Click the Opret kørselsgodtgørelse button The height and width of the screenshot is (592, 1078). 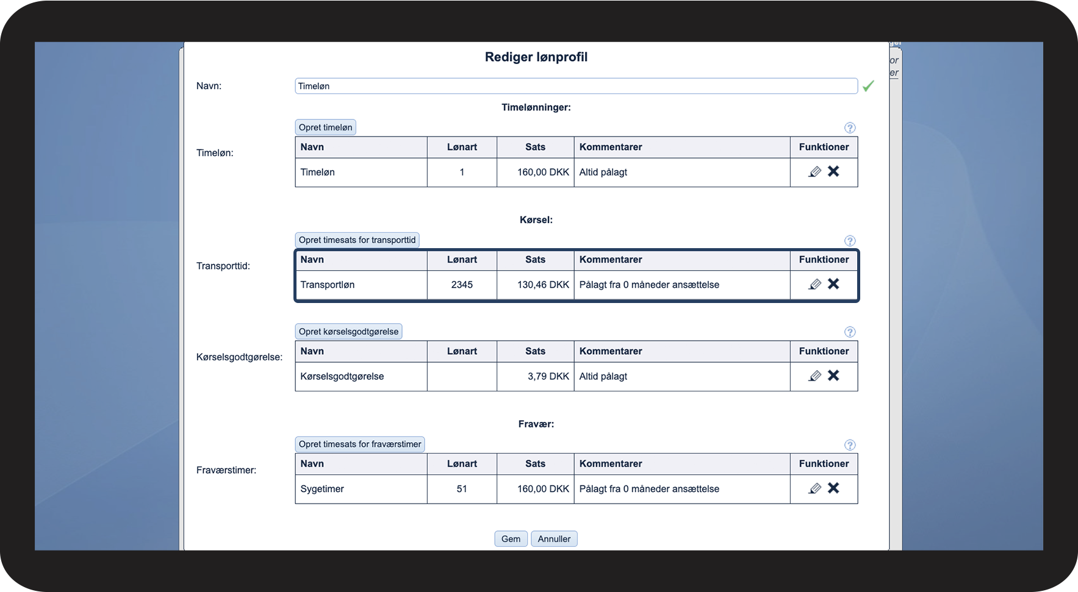tap(349, 332)
